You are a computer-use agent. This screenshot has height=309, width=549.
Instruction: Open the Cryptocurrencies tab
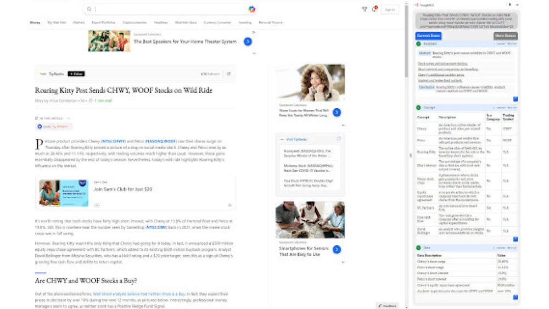point(135,23)
